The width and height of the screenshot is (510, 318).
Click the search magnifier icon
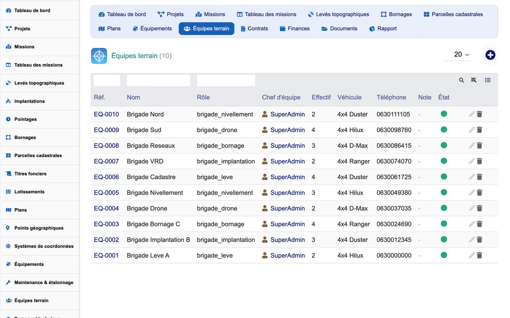462,80
